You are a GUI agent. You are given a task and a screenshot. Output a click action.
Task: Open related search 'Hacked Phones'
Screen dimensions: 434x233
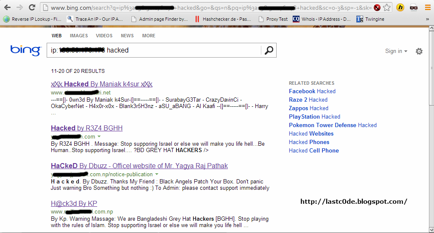point(309,142)
